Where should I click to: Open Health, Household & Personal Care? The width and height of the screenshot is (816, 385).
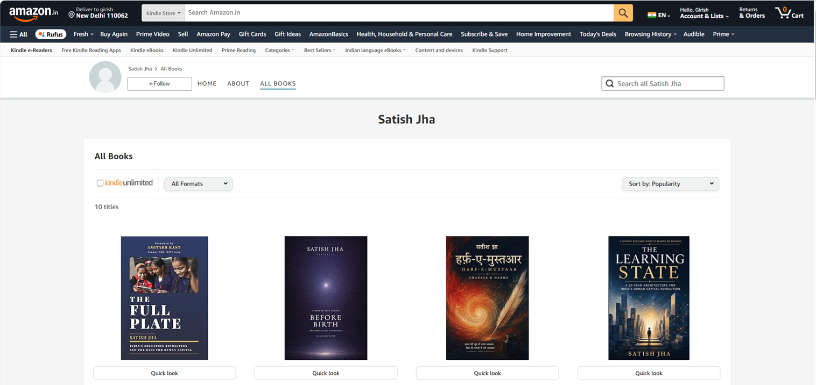[x=404, y=34]
